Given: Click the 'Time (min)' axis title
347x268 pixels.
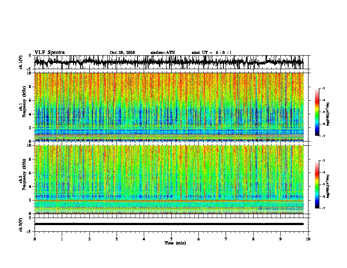Looking at the screenshot, I should pos(175,243).
